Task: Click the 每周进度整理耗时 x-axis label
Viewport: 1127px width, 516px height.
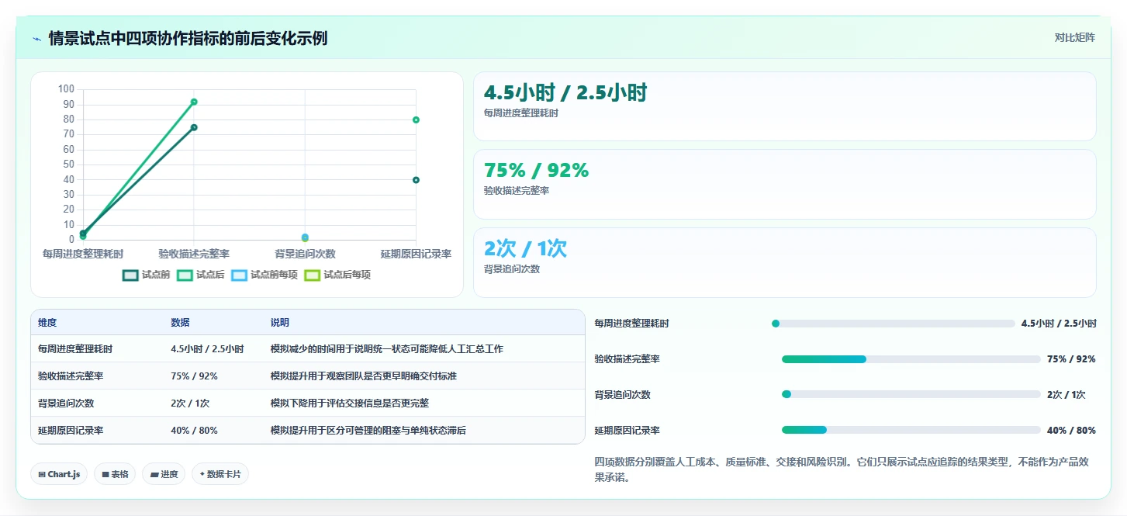Action: tap(83, 254)
